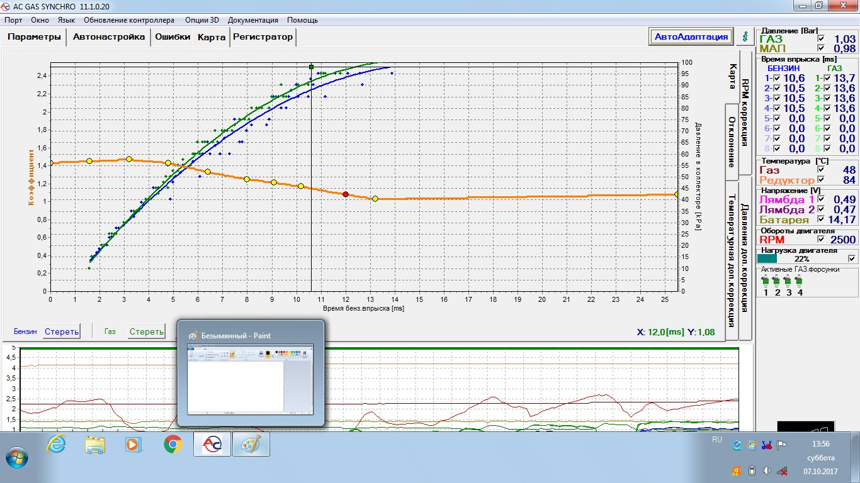Viewport: 860px width, 483px height.
Task: Open the volume speaker tray icon
Action: 766,470
